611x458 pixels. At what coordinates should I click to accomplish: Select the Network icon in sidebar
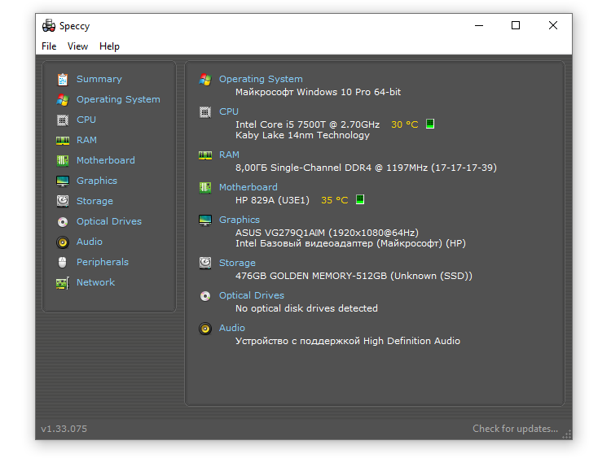[63, 282]
